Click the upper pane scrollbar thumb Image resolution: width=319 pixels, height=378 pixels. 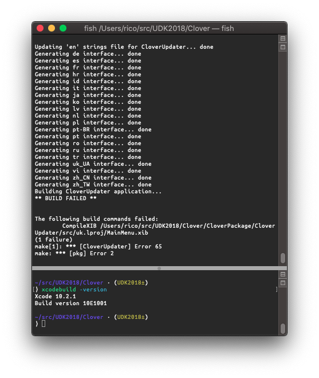(x=283, y=258)
